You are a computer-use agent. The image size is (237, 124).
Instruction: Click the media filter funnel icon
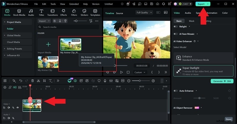point(91,21)
